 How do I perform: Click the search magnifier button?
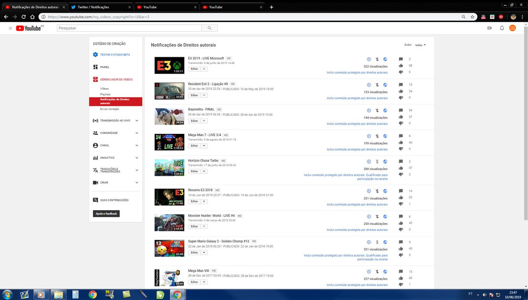click(209, 28)
